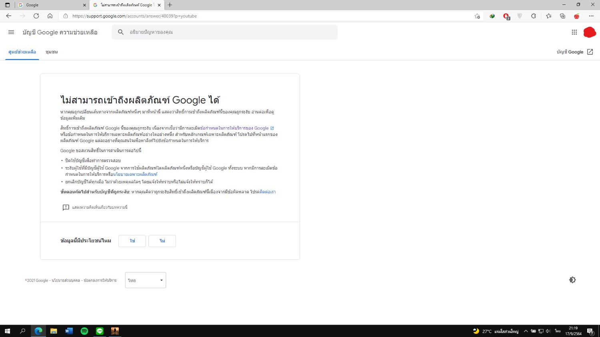Open Spotify from the taskbar
600x337 pixels.
(84, 331)
